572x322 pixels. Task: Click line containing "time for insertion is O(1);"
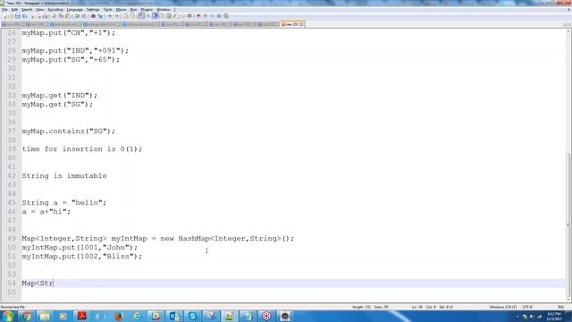82,149
